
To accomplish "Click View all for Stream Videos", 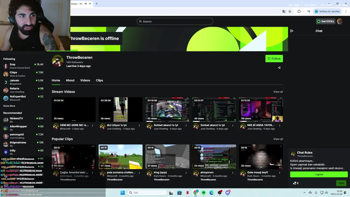I will [x=278, y=92].
